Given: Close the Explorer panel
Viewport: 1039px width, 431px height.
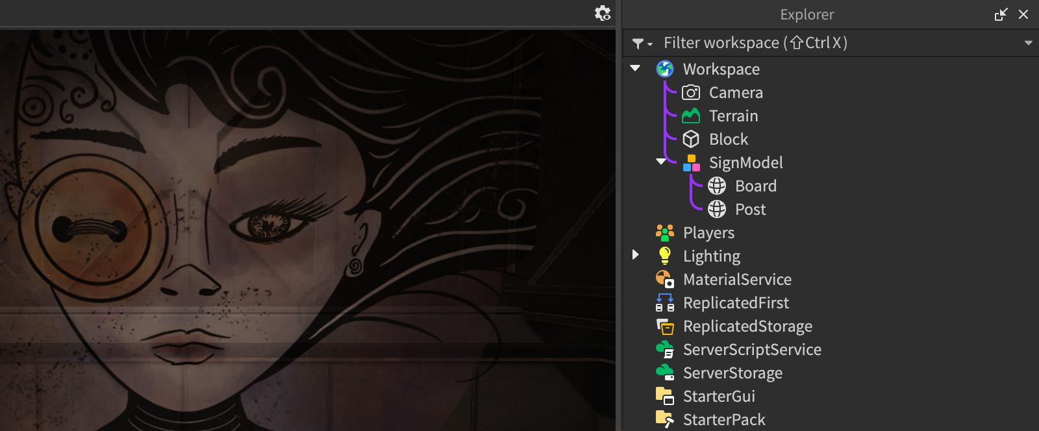Looking at the screenshot, I should (x=1023, y=14).
